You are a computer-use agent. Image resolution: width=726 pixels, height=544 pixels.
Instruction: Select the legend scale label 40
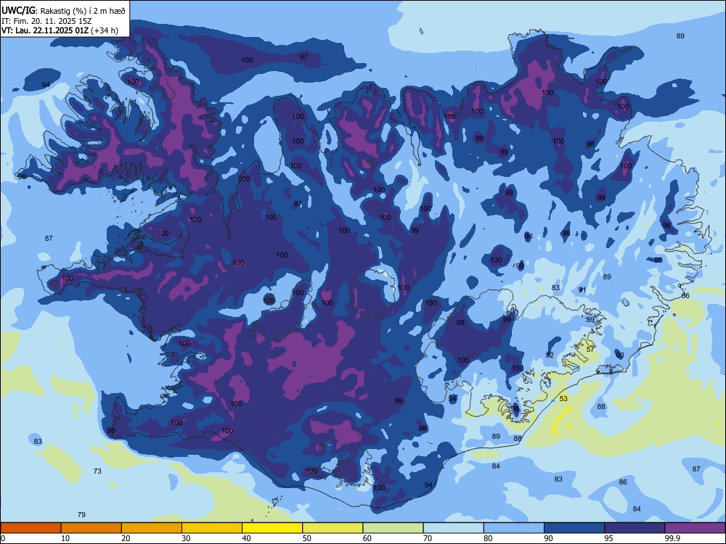[246, 538]
